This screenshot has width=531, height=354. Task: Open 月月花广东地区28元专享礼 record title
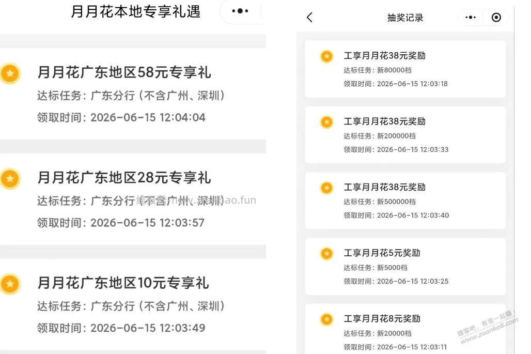tap(124, 178)
